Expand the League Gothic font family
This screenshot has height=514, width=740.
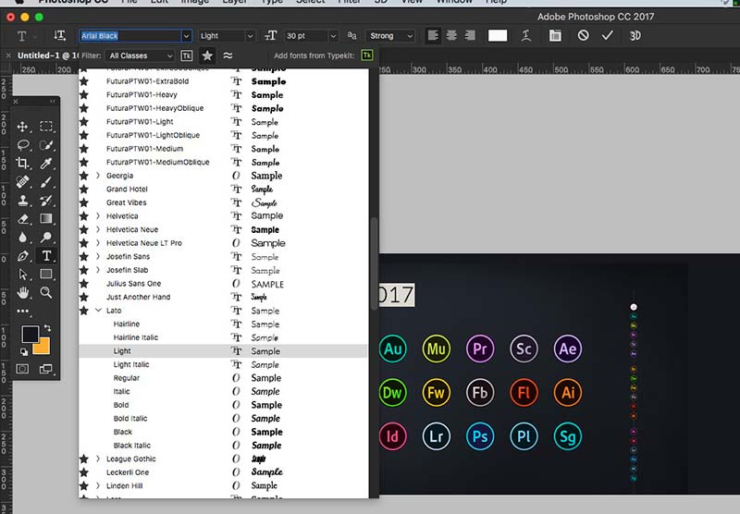point(98,459)
